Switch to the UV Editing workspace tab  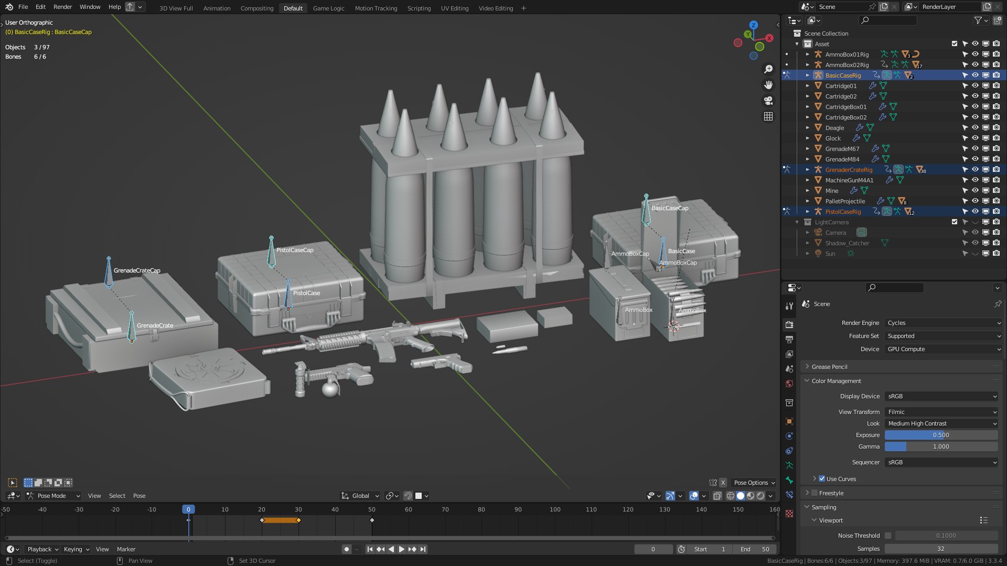[x=454, y=8]
